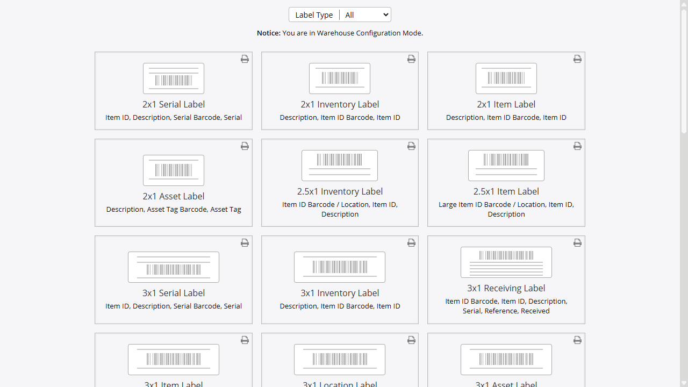Image resolution: width=688 pixels, height=387 pixels.
Task: Print the 3x1 Serial Label
Action: click(x=245, y=243)
